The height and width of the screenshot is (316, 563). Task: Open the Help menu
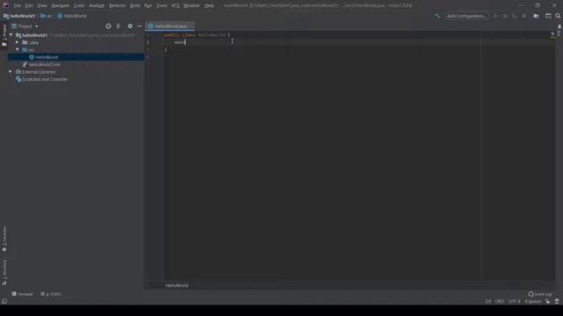pos(209,5)
